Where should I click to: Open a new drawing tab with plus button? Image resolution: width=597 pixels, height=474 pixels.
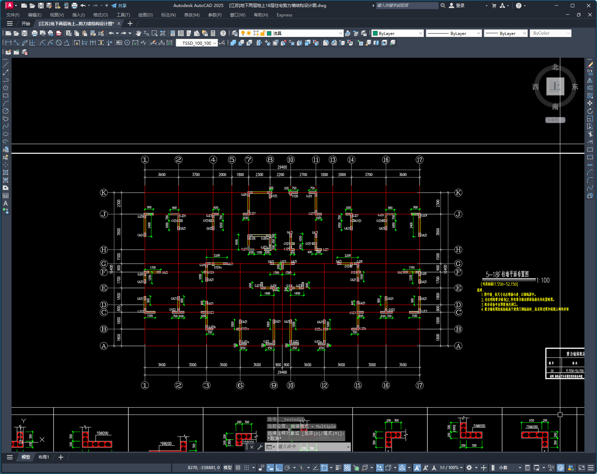[x=130, y=23]
